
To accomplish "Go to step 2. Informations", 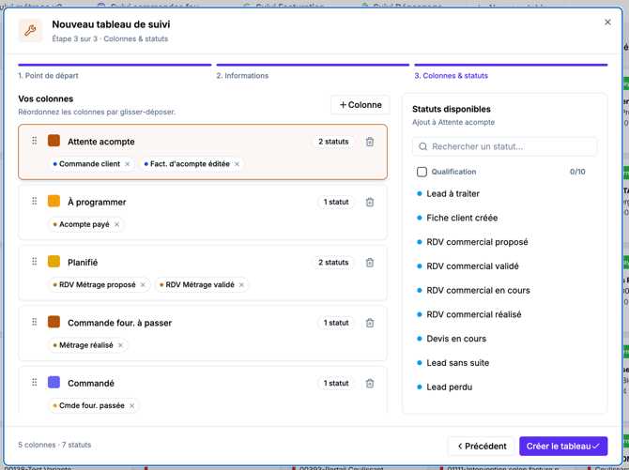I will (x=242, y=75).
